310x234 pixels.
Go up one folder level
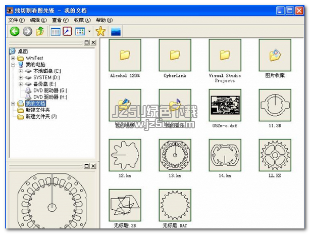[x=40, y=31]
